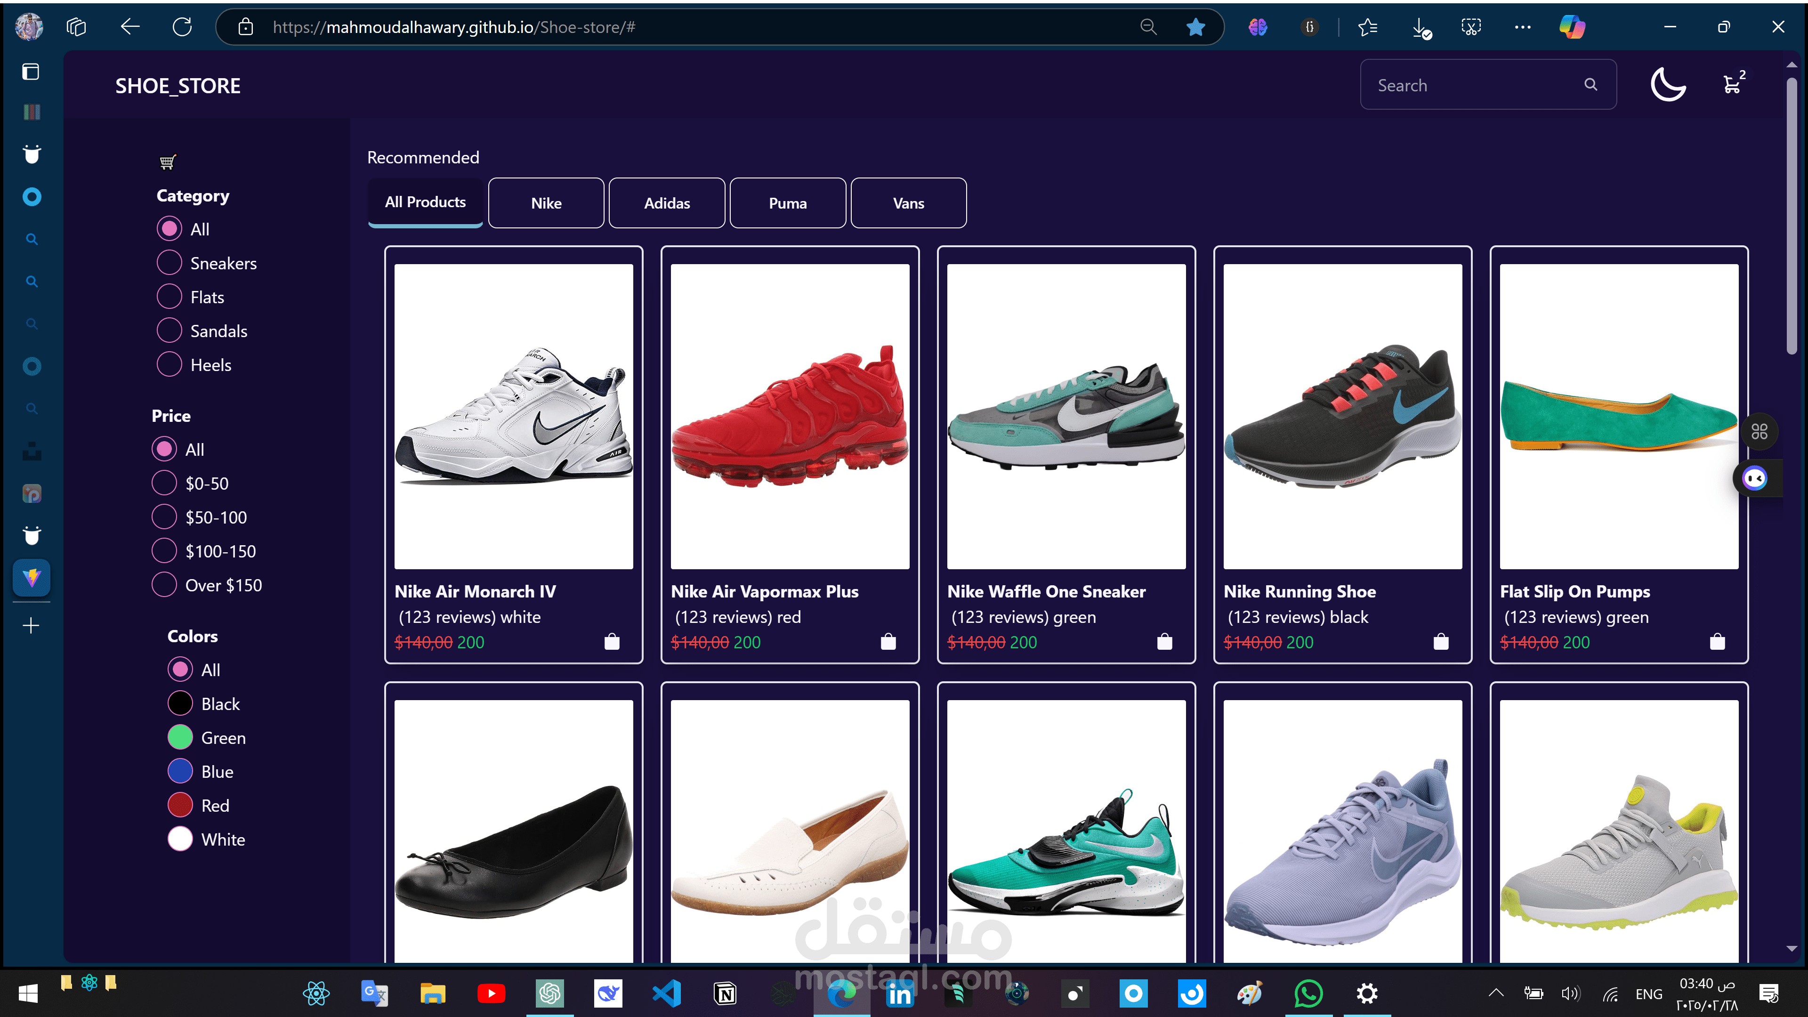
Task: Open the Flat Slip On Pumps image
Action: 1619,416
